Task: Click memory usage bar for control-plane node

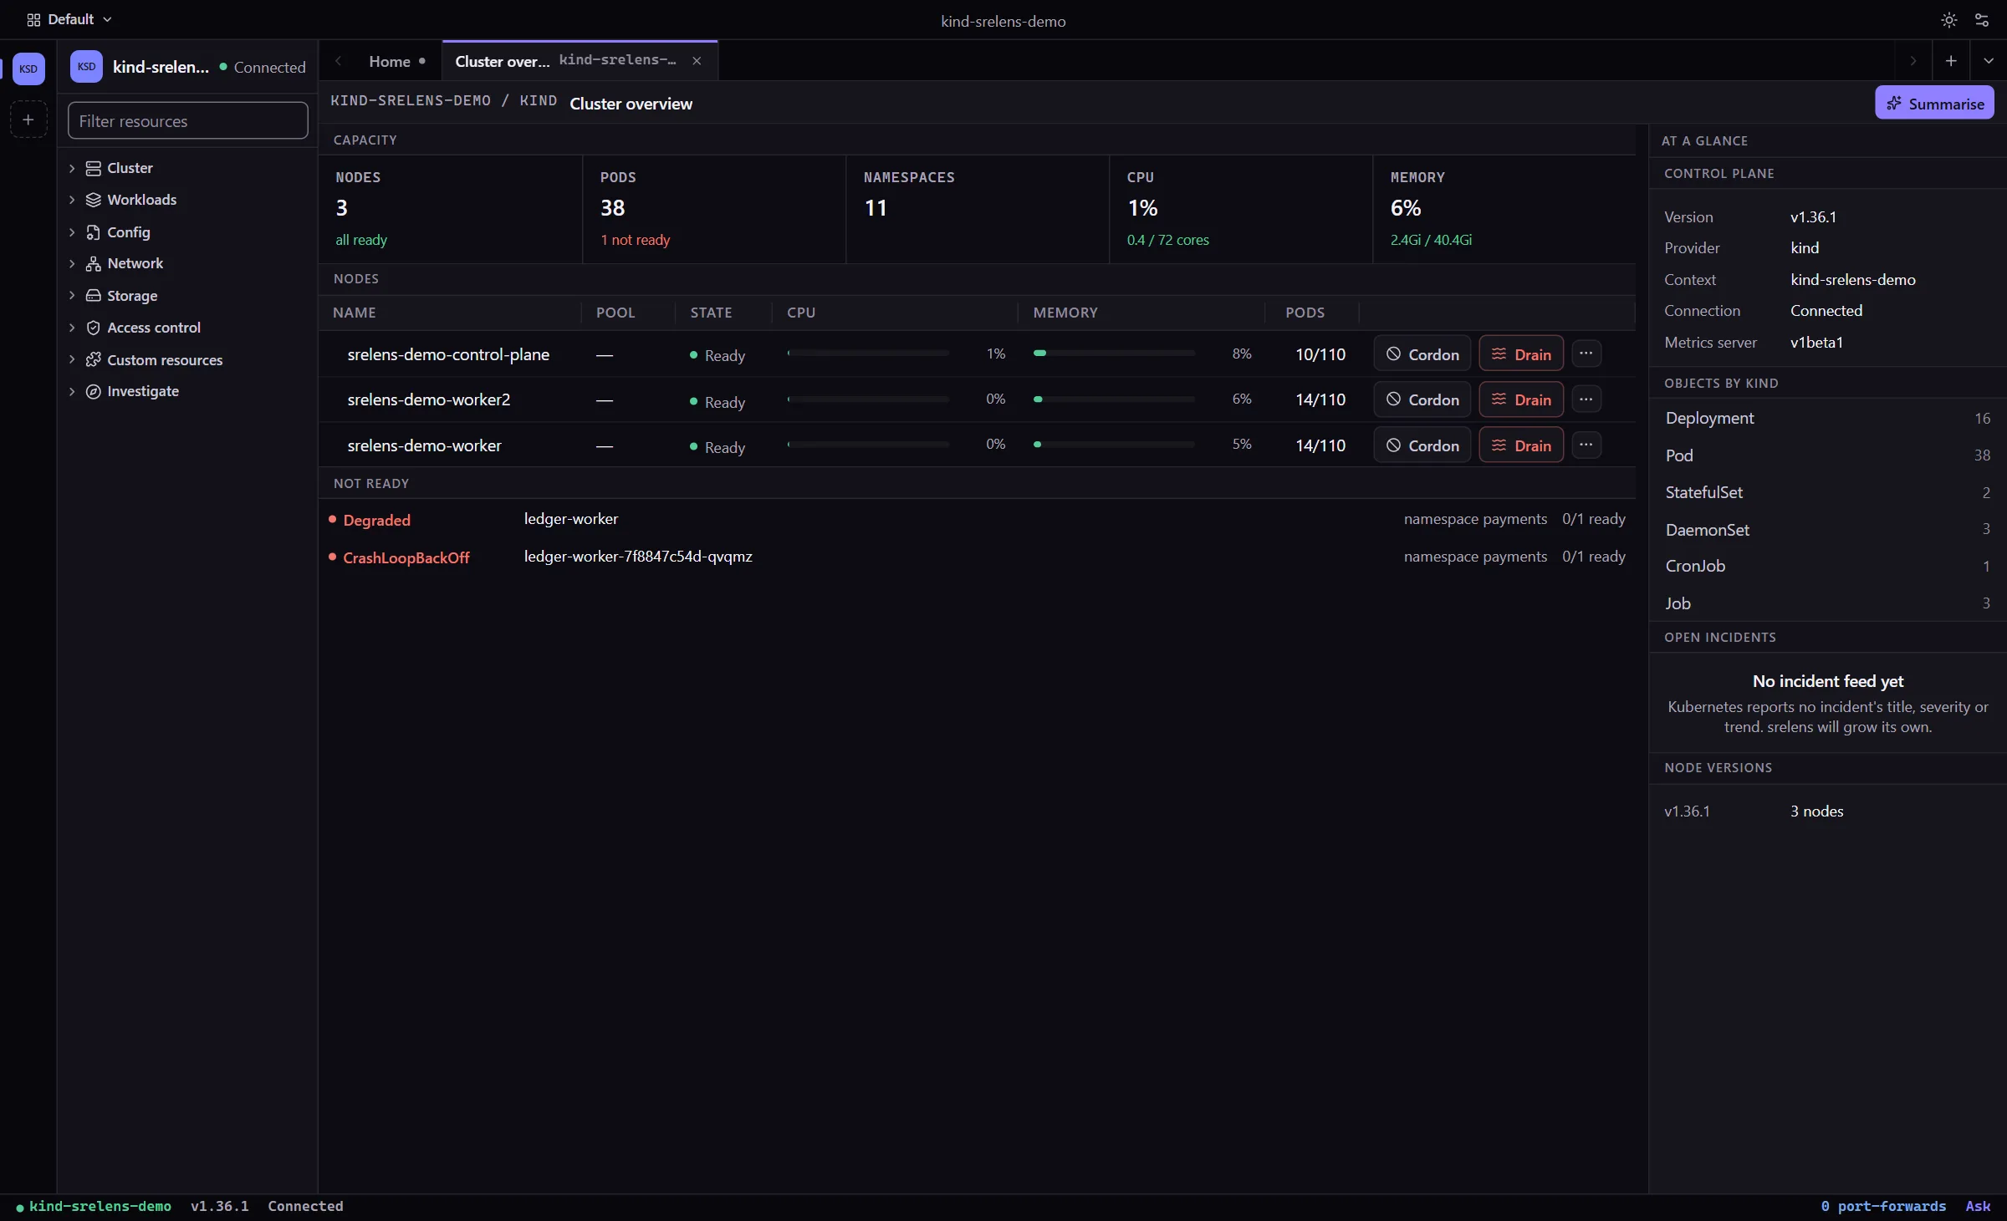Action: 1114,354
